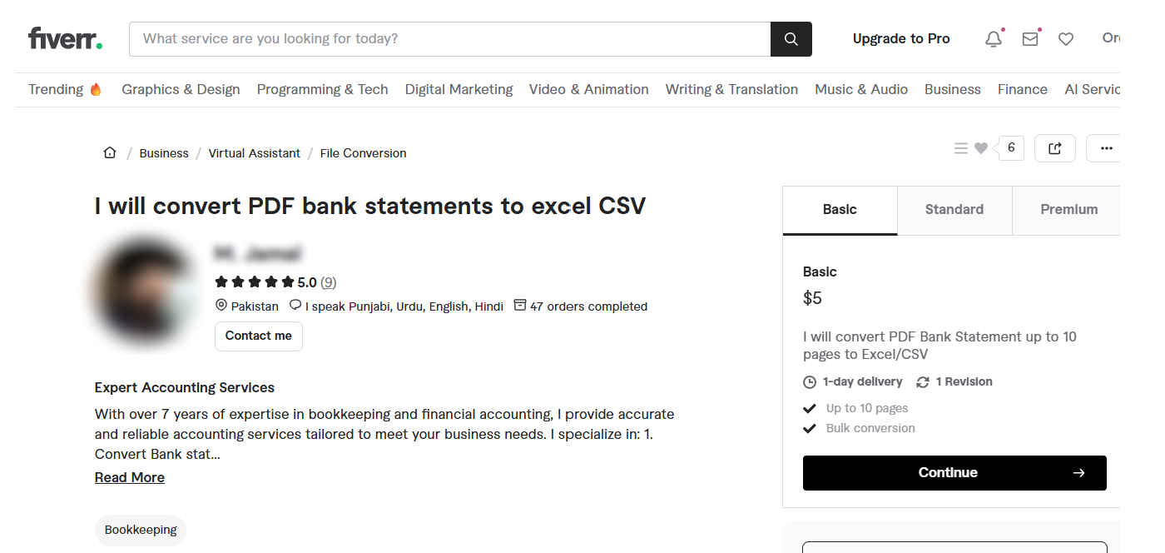Click the home breadcrumb icon
The width and height of the screenshot is (1165, 553).
(109, 152)
